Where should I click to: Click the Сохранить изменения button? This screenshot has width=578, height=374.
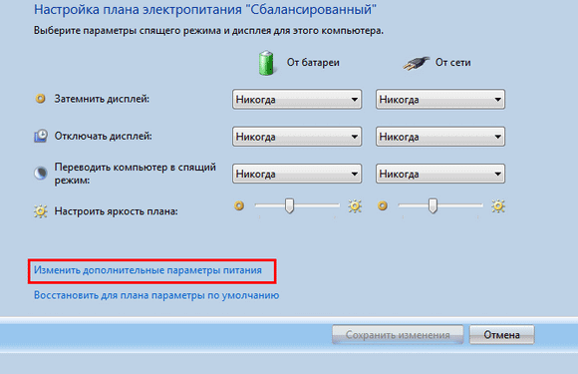tap(398, 334)
